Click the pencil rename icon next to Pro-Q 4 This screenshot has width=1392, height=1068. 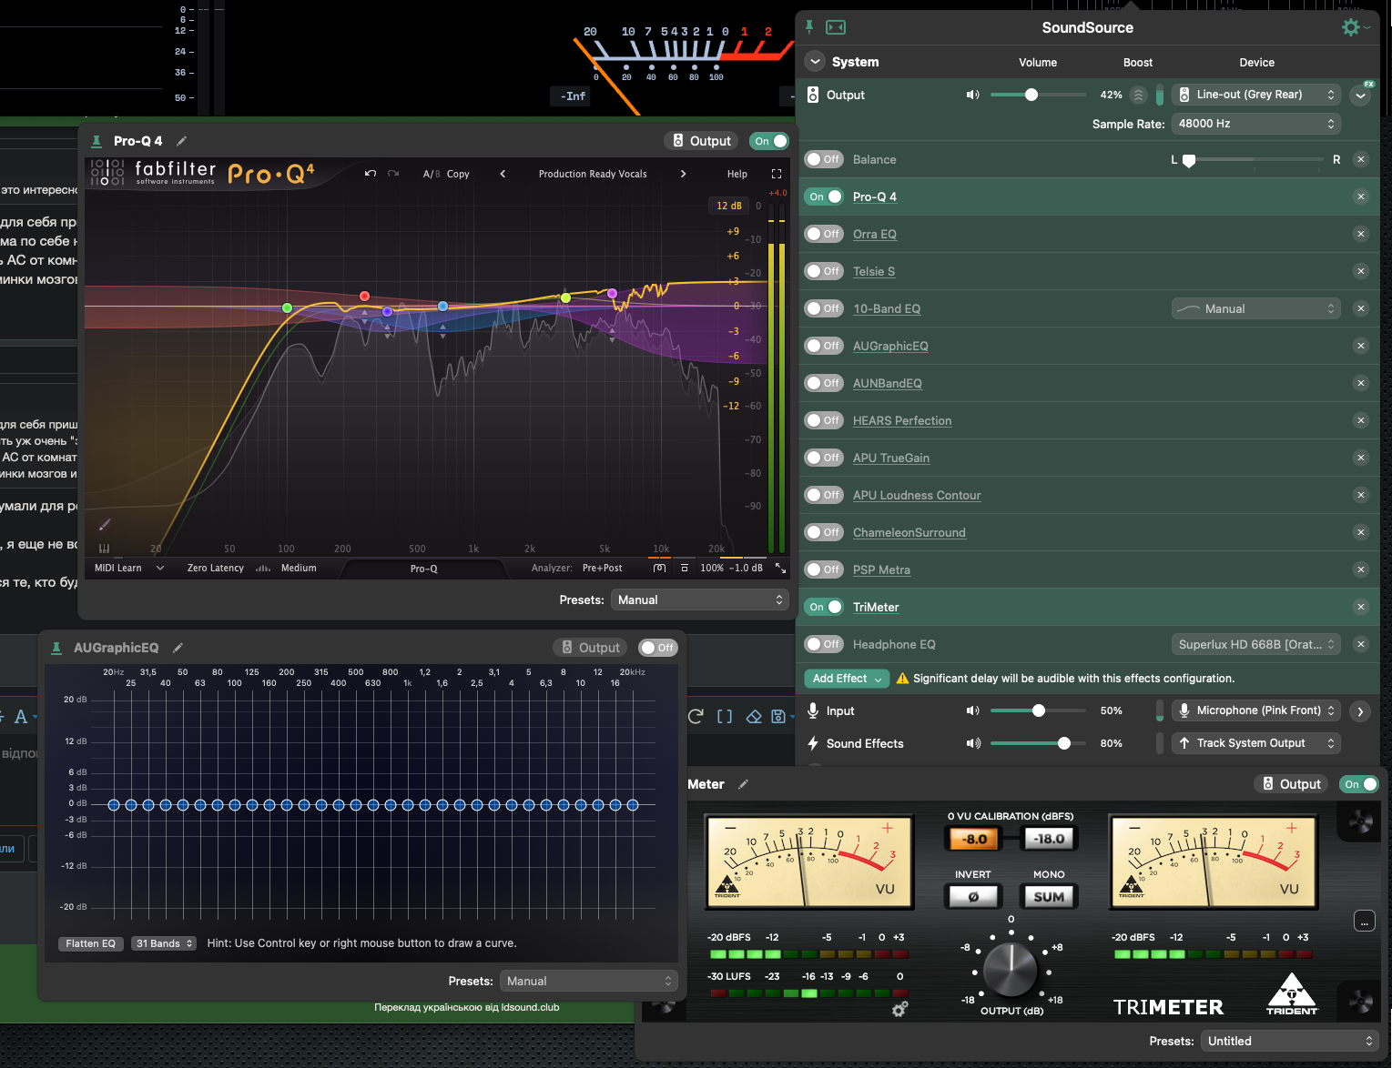tap(181, 141)
